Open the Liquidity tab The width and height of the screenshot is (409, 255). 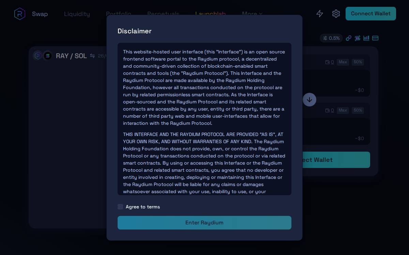[x=77, y=14]
